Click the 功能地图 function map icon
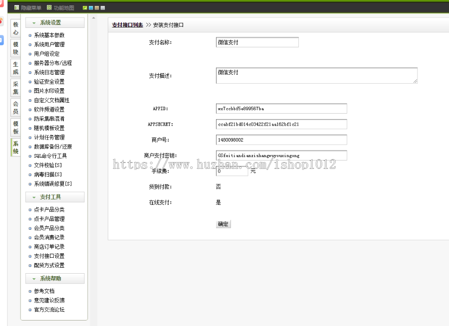 [49, 8]
